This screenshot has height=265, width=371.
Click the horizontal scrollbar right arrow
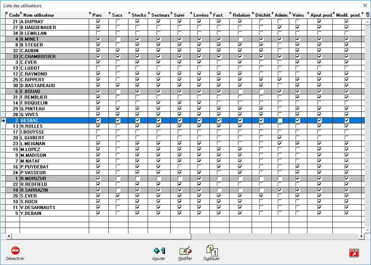pos(362,236)
